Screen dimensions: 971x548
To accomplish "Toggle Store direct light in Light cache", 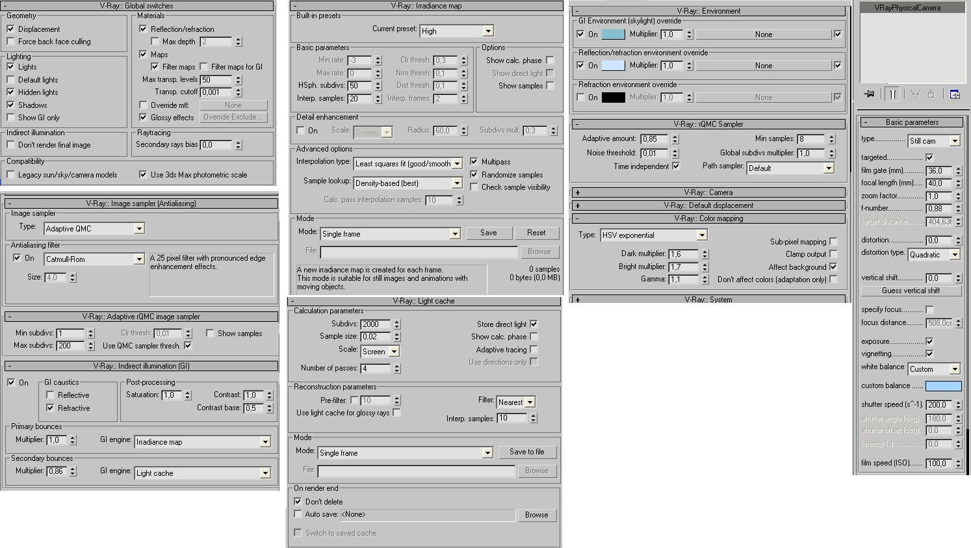I will tap(534, 324).
